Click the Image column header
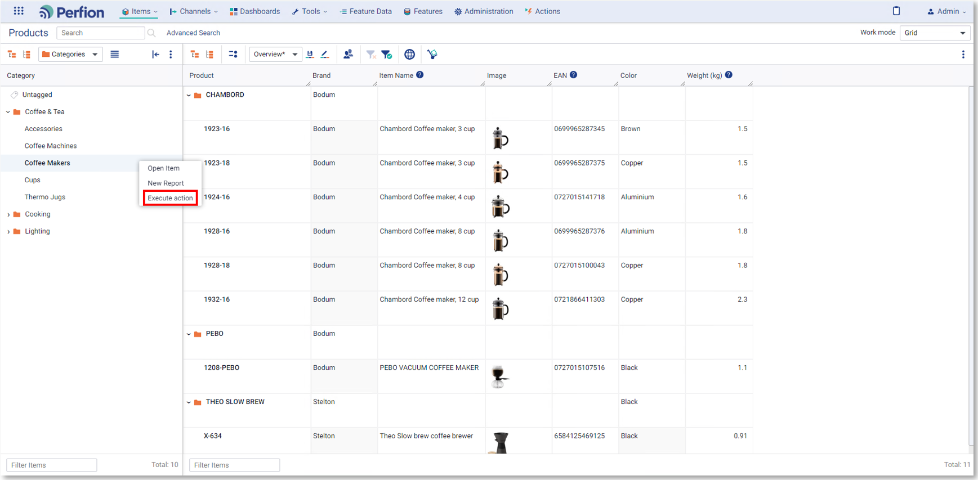Screen dimensions: 978x480 [x=497, y=75]
